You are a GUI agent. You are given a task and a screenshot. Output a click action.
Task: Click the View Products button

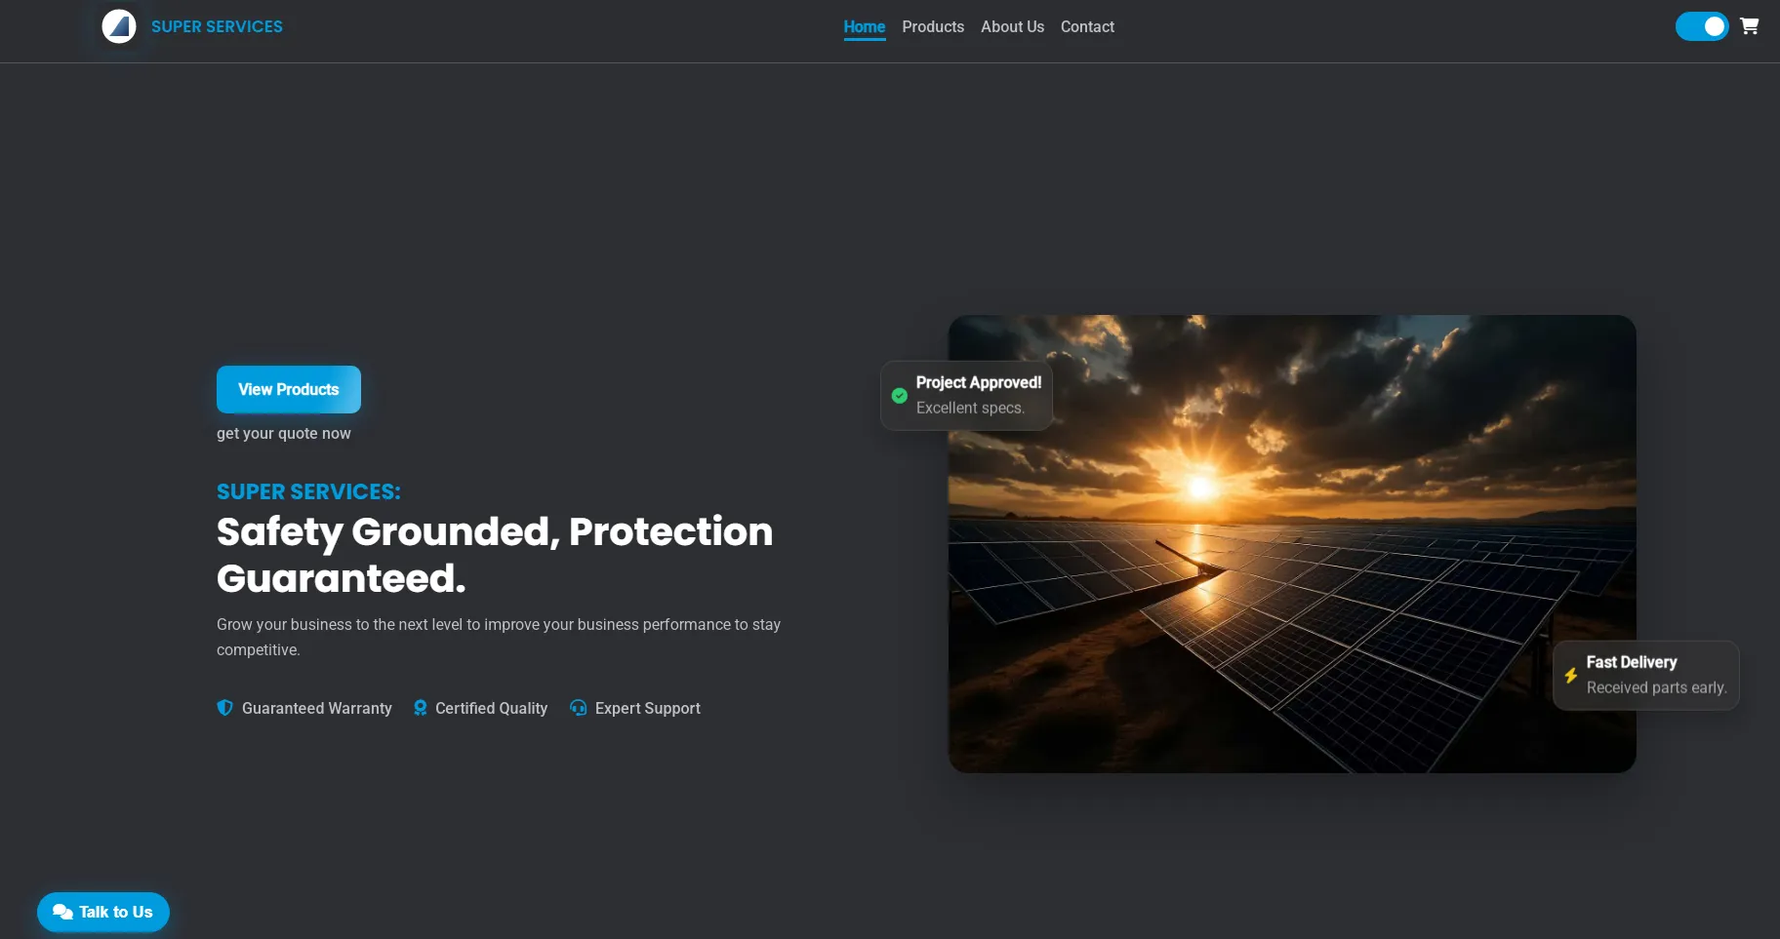click(x=288, y=389)
